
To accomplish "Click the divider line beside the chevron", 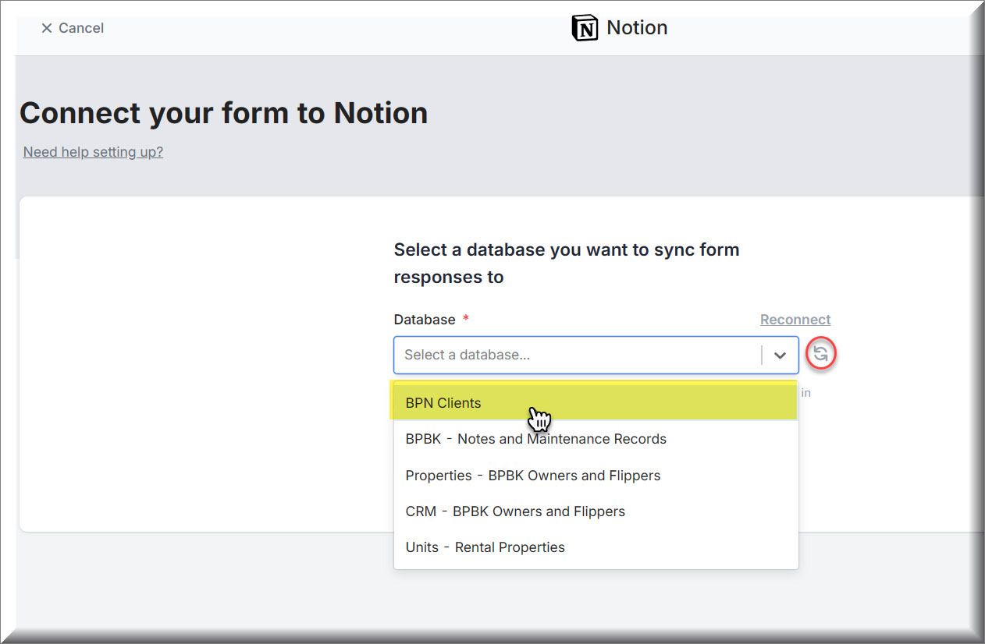I will coord(762,356).
